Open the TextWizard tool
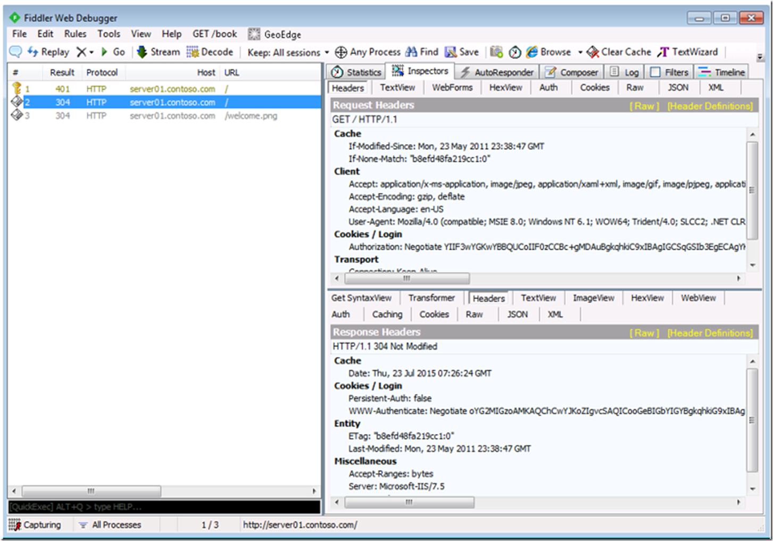Screen dimensions: 773x541 687,52
